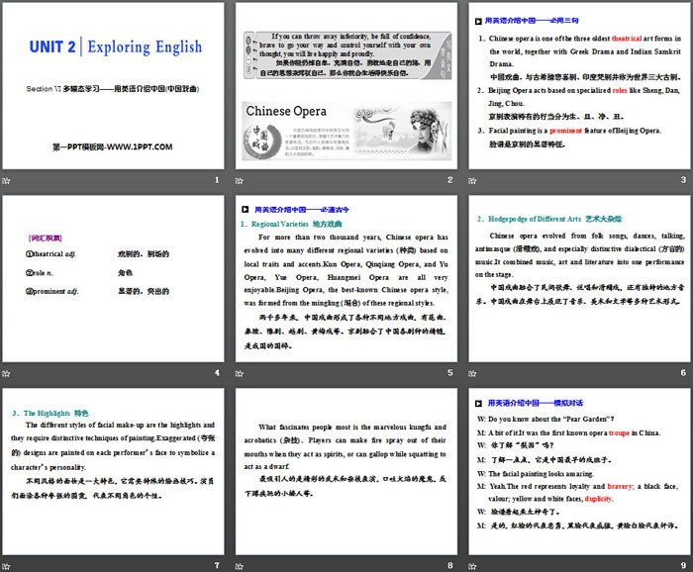Click 'Exploring English' title on slide 1
Viewport: 693px width, 572px height.
click(145, 47)
